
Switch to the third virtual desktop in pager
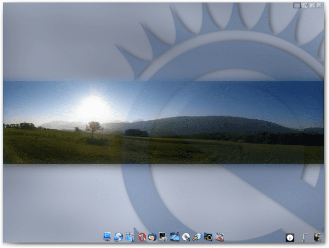tap(313, 5)
